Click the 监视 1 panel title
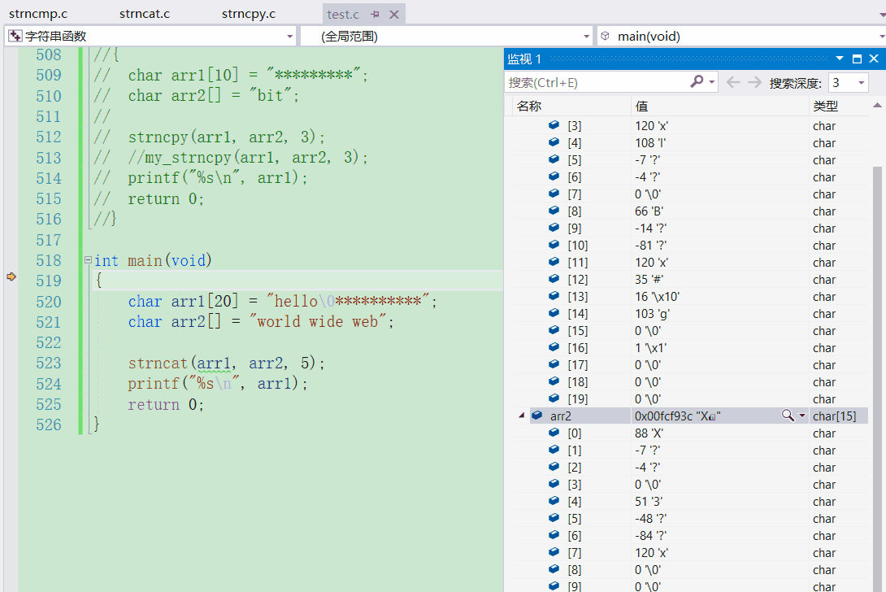The width and height of the screenshot is (886, 592). 524,59
